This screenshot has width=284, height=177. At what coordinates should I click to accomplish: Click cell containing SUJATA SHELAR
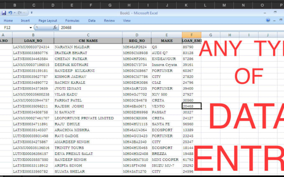pyautogui.click(x=88, y=172)
